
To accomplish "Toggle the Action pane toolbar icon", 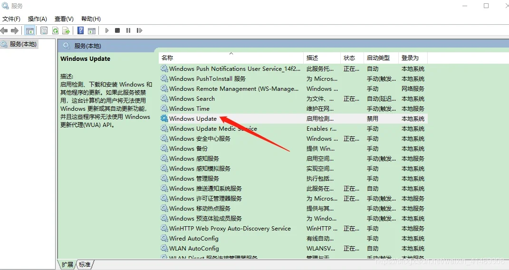I will [x=92, y=30].
